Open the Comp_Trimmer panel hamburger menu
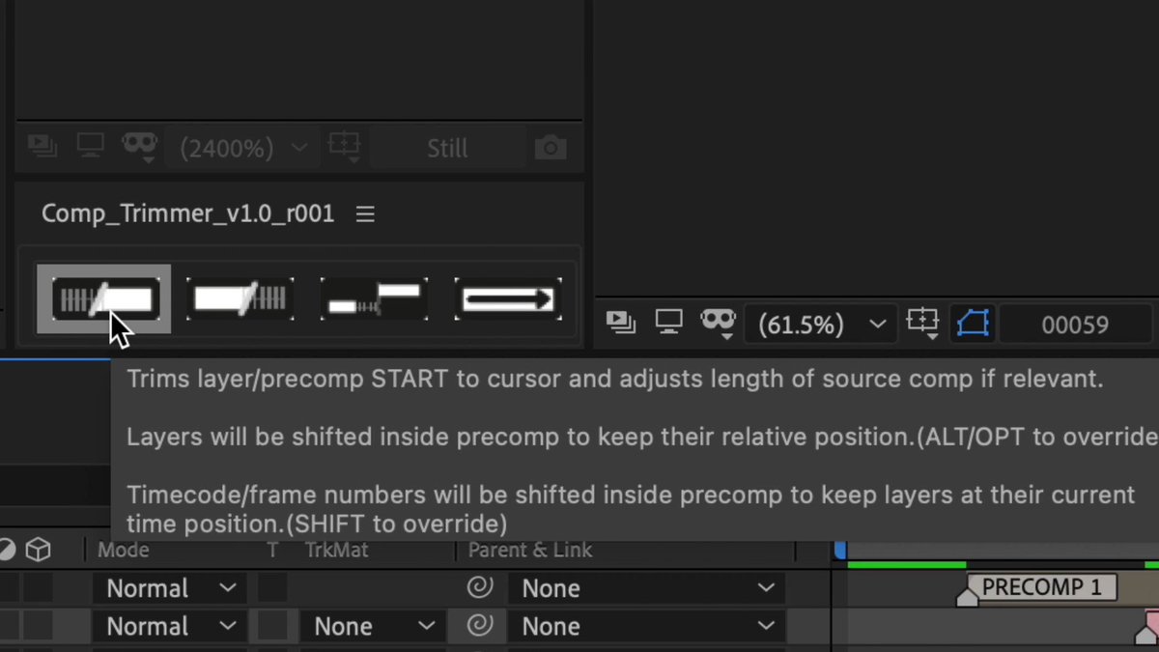The height and width of the screenshot is (652, 1159). pos(365,214)
